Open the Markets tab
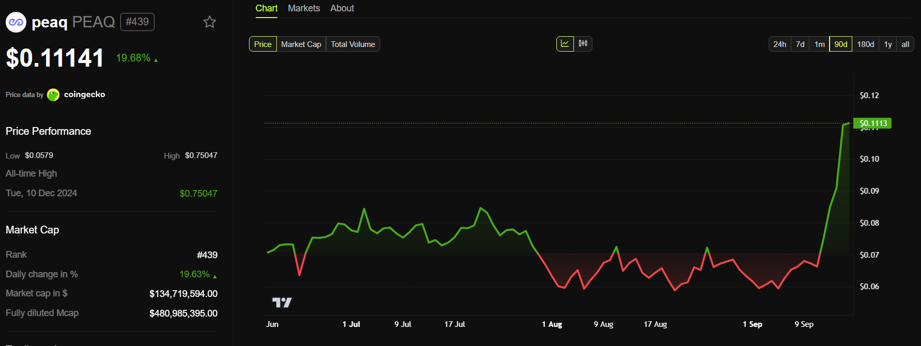The height and width of the screenshot is (346, 921). pyautogui.click(x=304, y=8)
